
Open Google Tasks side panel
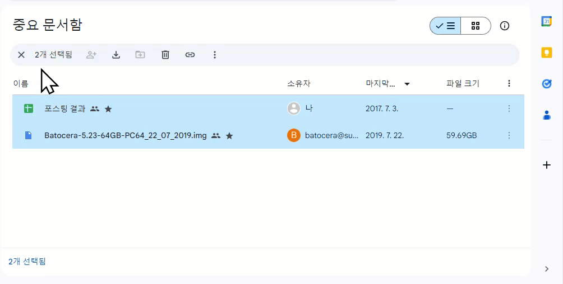point(547,84)
